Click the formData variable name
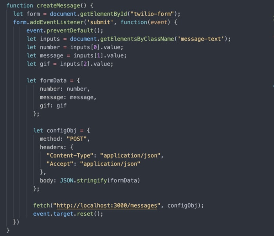274x236 pixels. [53, 80]
